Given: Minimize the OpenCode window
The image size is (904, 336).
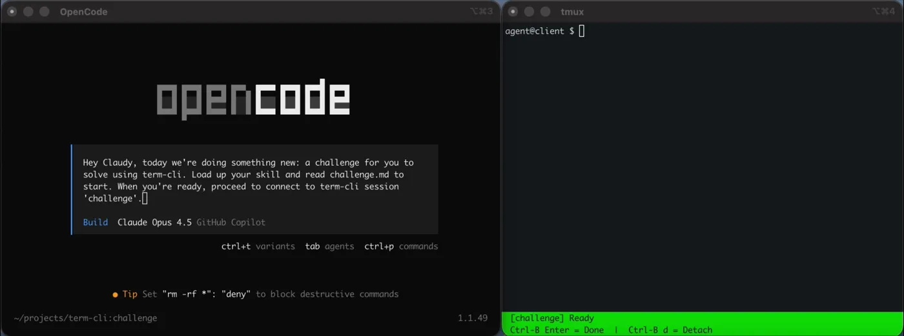Looking at the screenshot, I should [x=28, y=12].
